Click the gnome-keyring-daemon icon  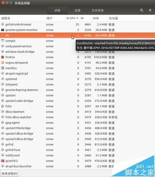[2, 90]
